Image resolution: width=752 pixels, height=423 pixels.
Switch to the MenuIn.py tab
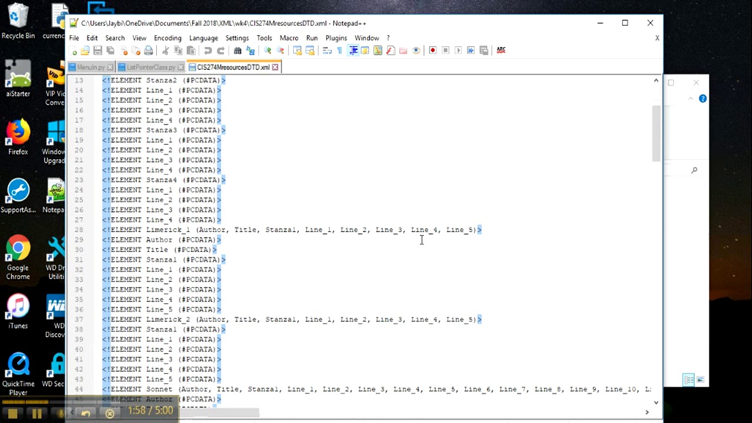(90, 67)
